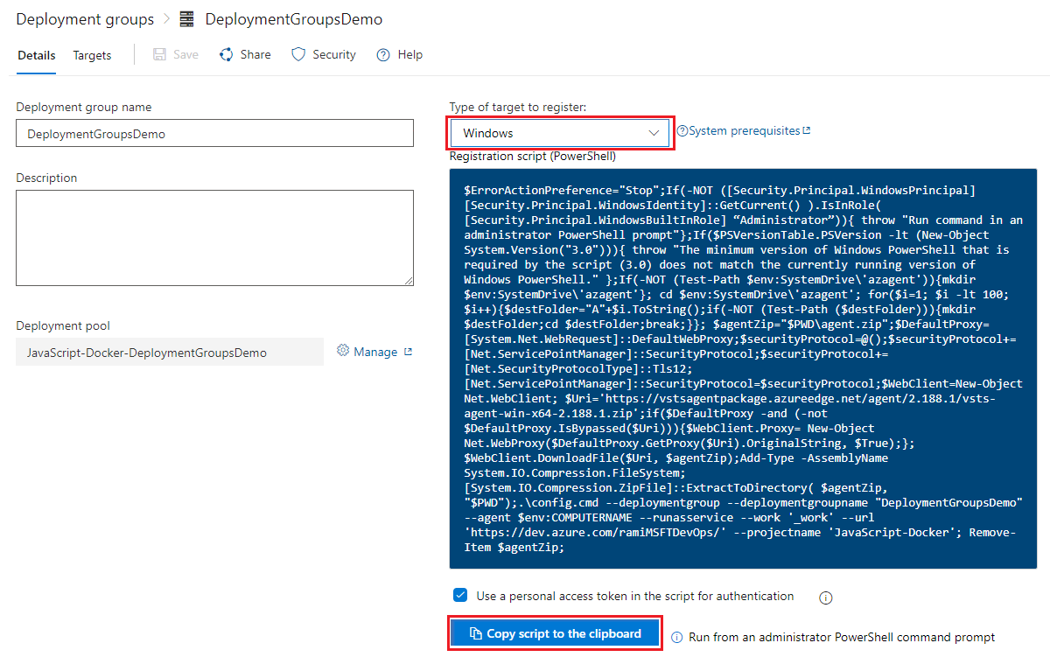Click the info icon next to personal access token
Image resolution: width=1050 pixels, height=664 pixels.
point(825,596)
